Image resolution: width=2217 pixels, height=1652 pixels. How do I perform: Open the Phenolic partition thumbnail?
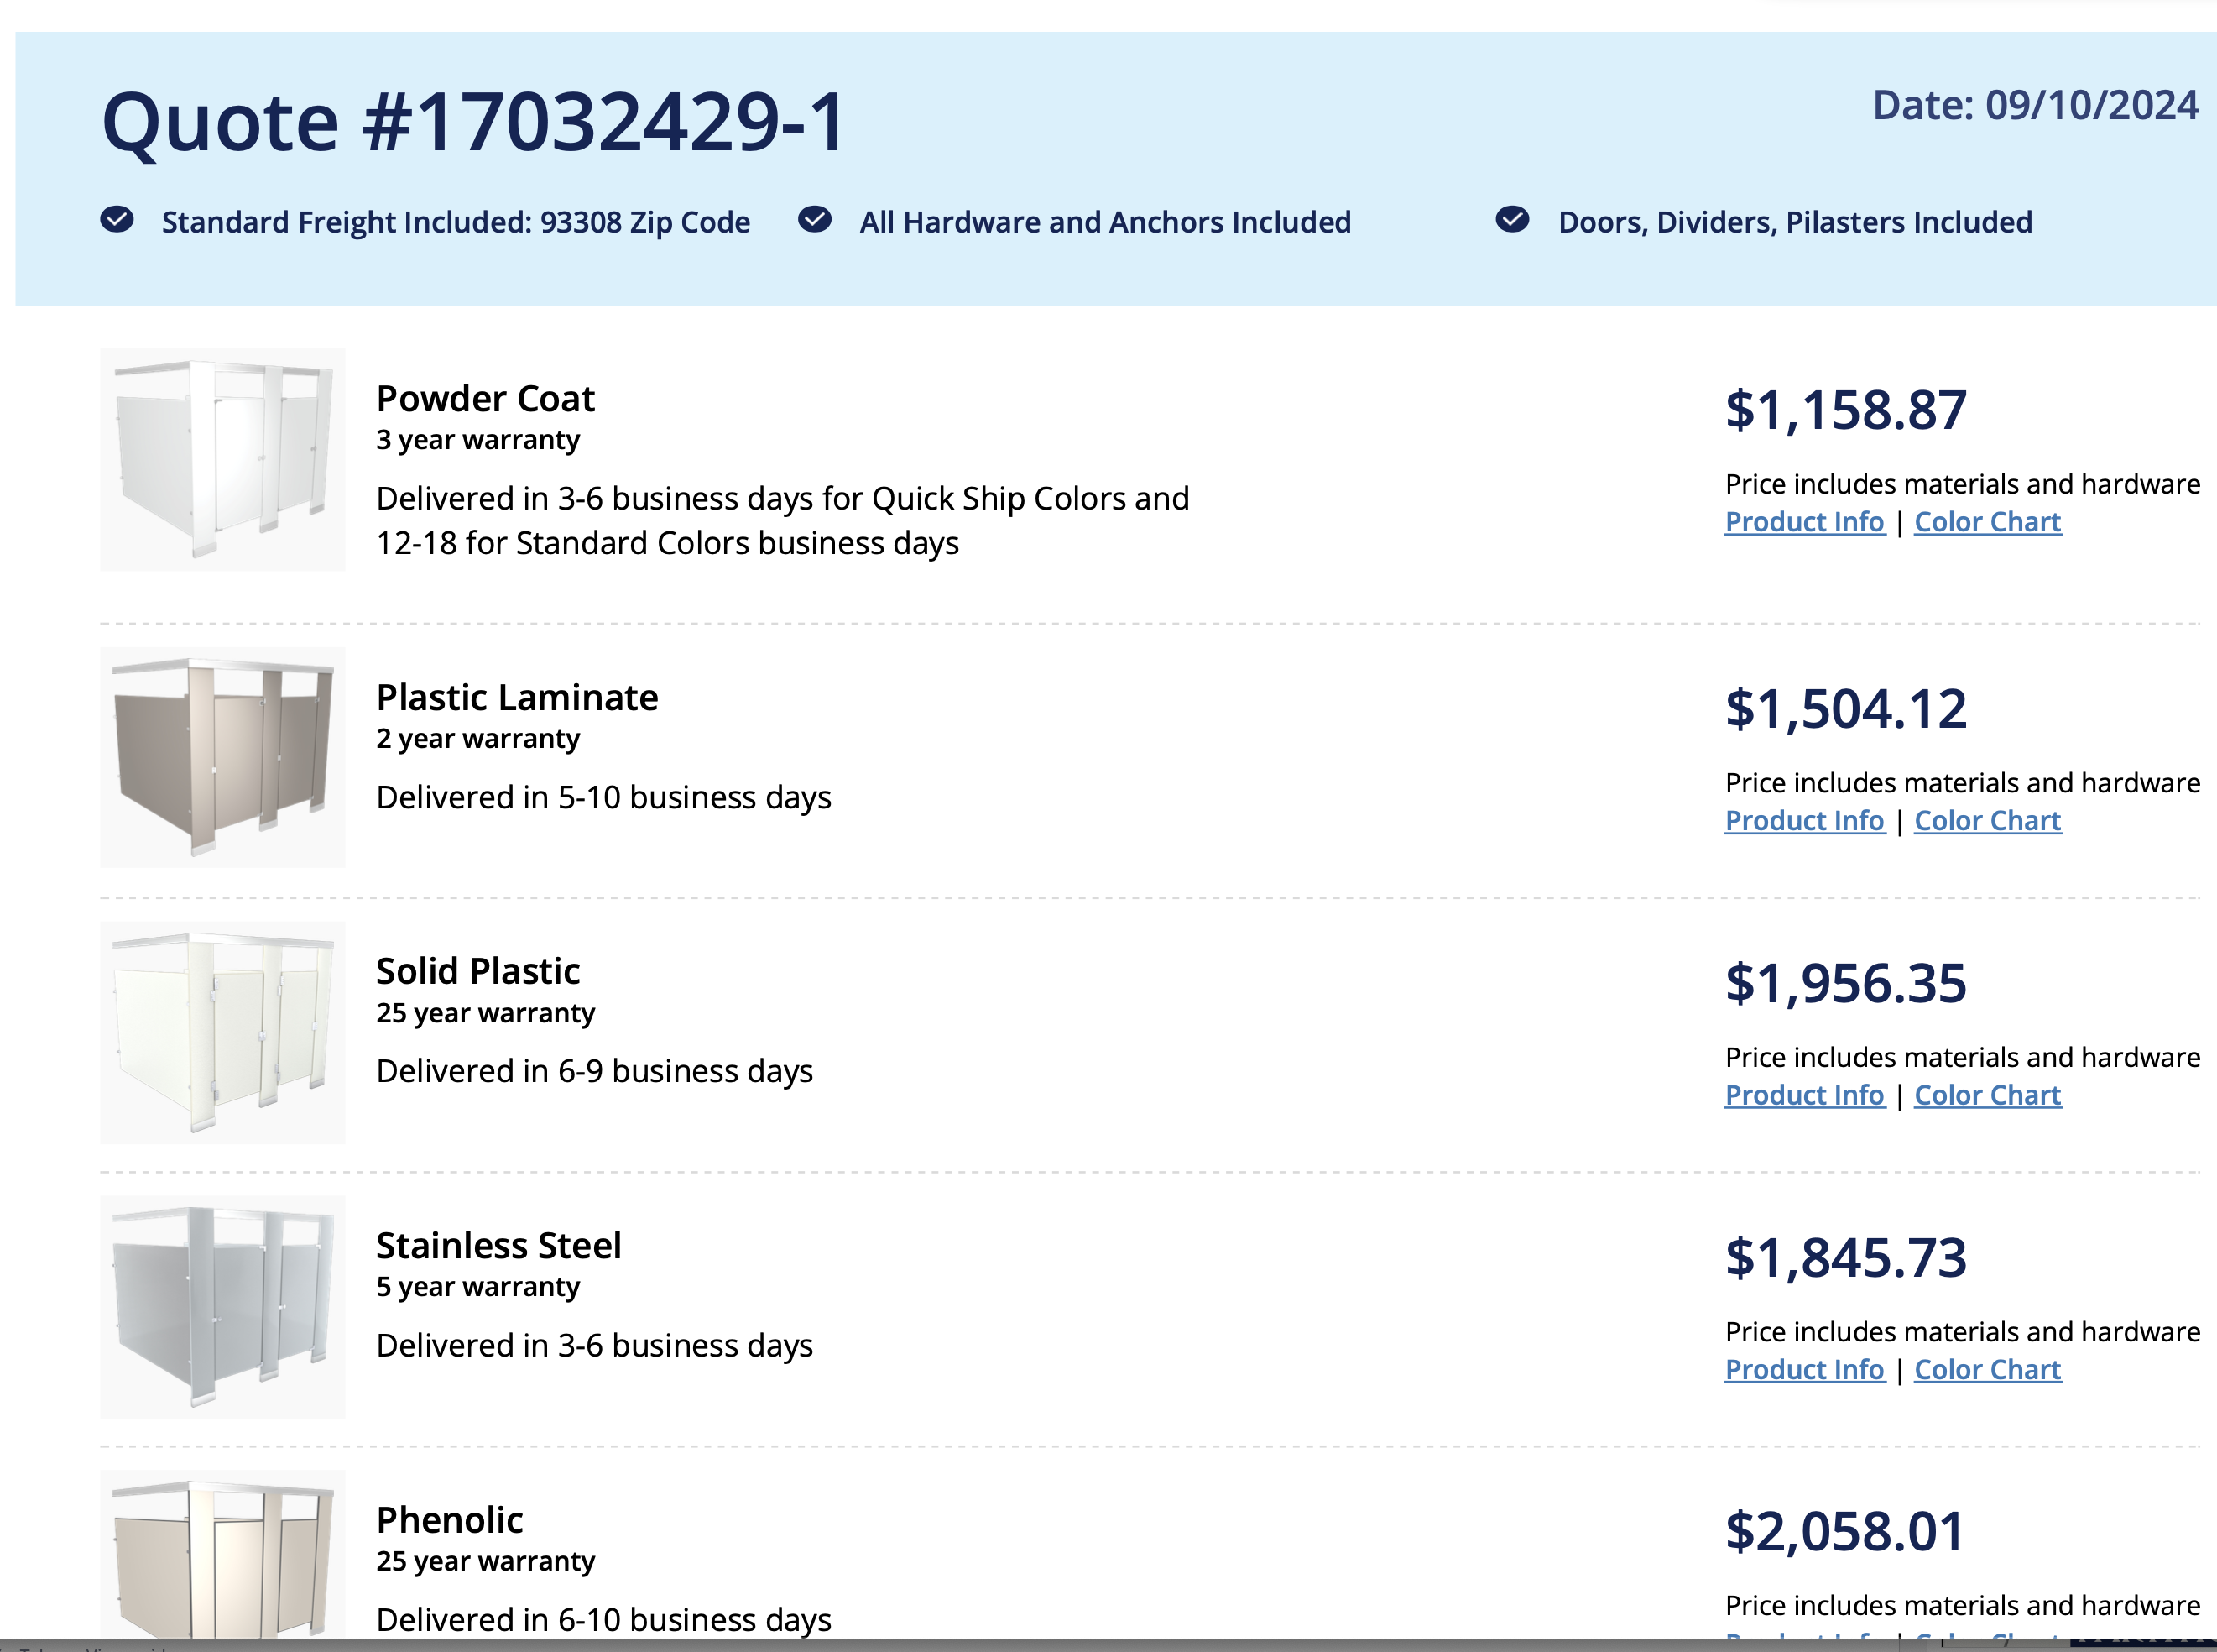point(223,1555)
